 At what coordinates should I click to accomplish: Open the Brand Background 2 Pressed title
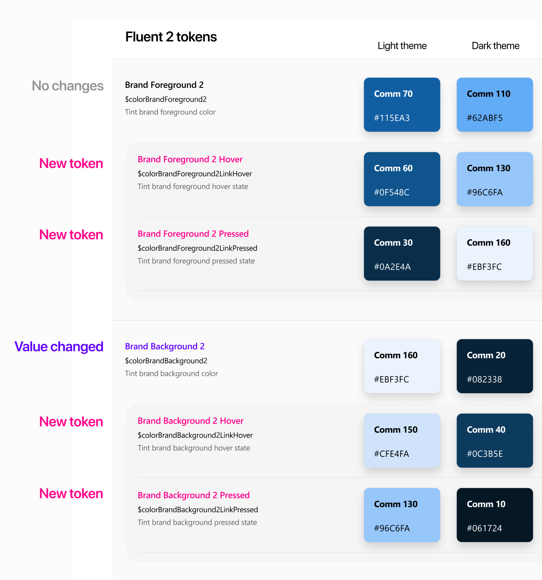pos(194,495)
